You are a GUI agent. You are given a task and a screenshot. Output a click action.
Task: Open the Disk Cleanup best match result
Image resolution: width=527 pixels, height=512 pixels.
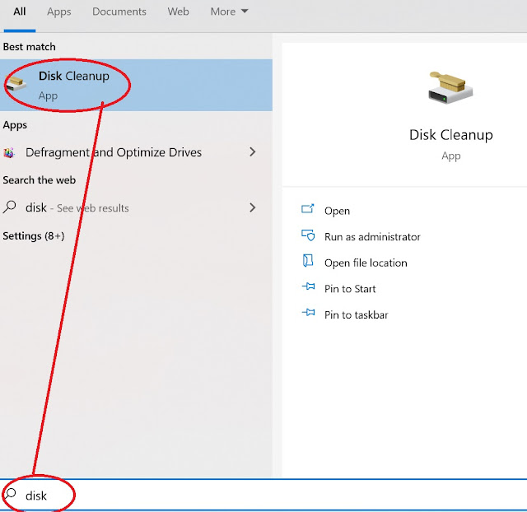(x=136, y=86)
